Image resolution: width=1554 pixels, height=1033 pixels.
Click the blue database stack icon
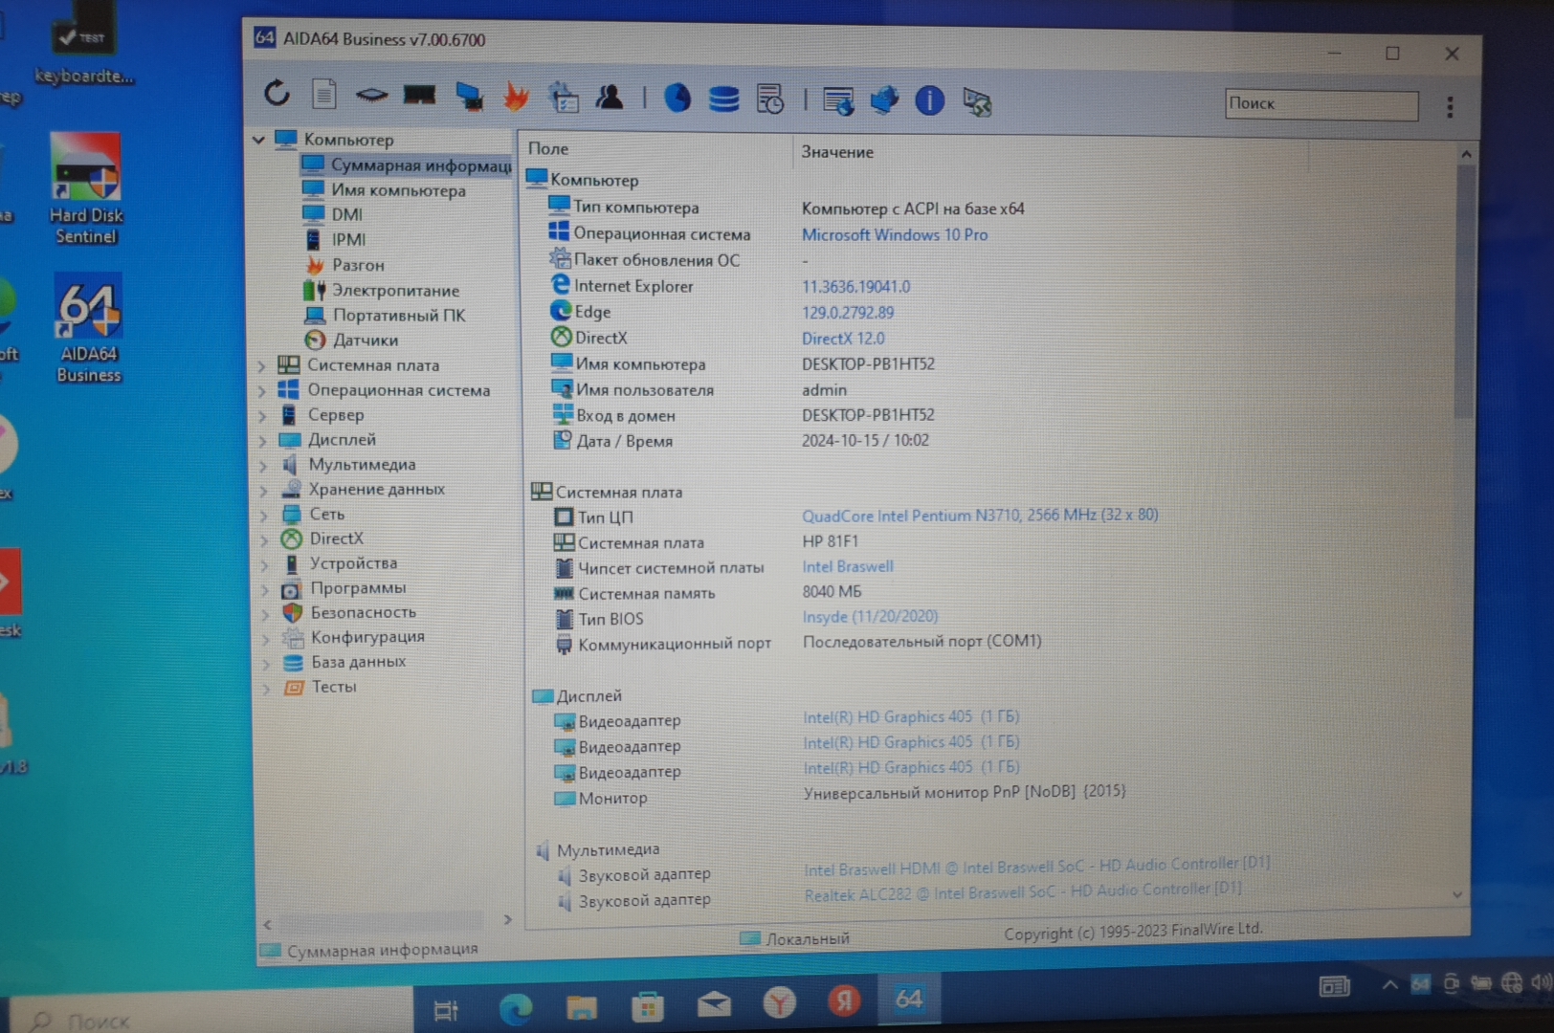click(x=723, y=99)
